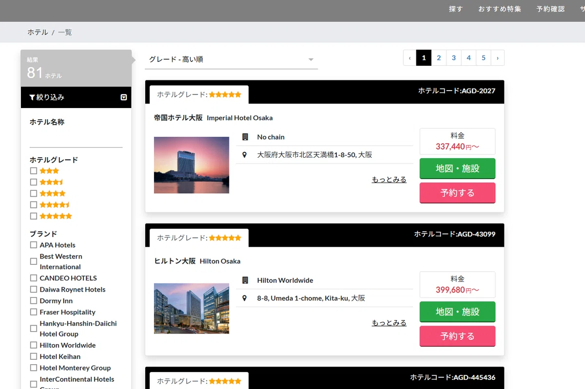Open results page 2
This screenshot has width=585, height=389.
(439, 58)
